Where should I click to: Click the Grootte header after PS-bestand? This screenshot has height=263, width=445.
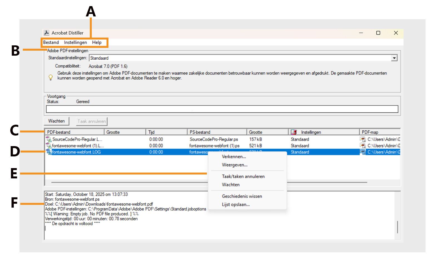(267, 132)
